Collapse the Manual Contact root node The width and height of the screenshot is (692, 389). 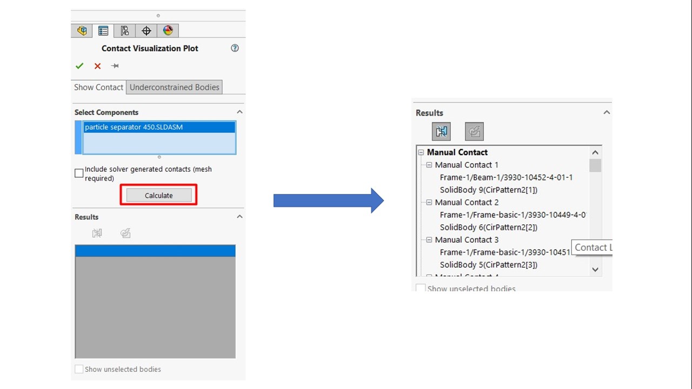421,152
